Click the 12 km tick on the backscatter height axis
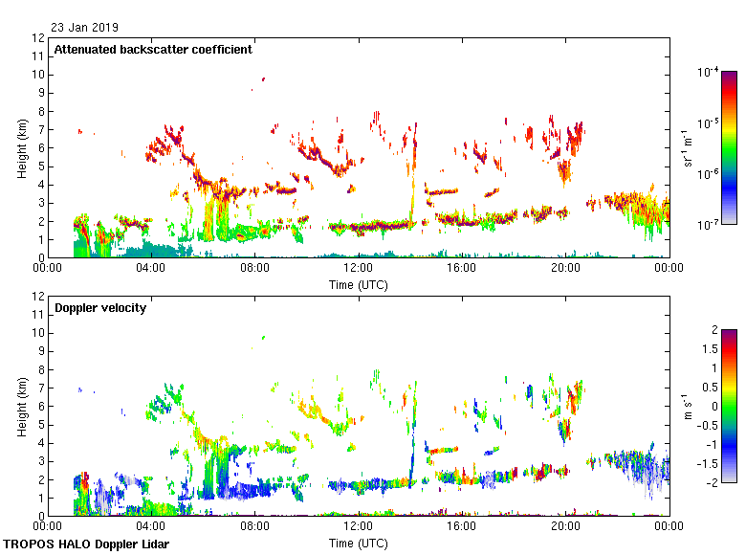 [x=38, y=38]
